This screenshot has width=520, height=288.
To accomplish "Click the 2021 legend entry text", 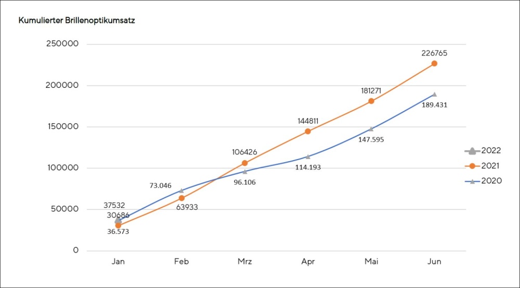I will tap(491, 166).
